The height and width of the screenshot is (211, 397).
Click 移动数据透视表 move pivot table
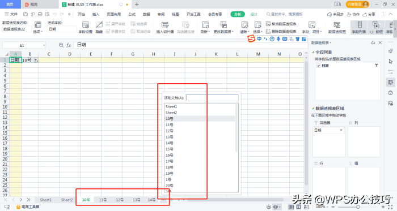(x=281, y=24)
